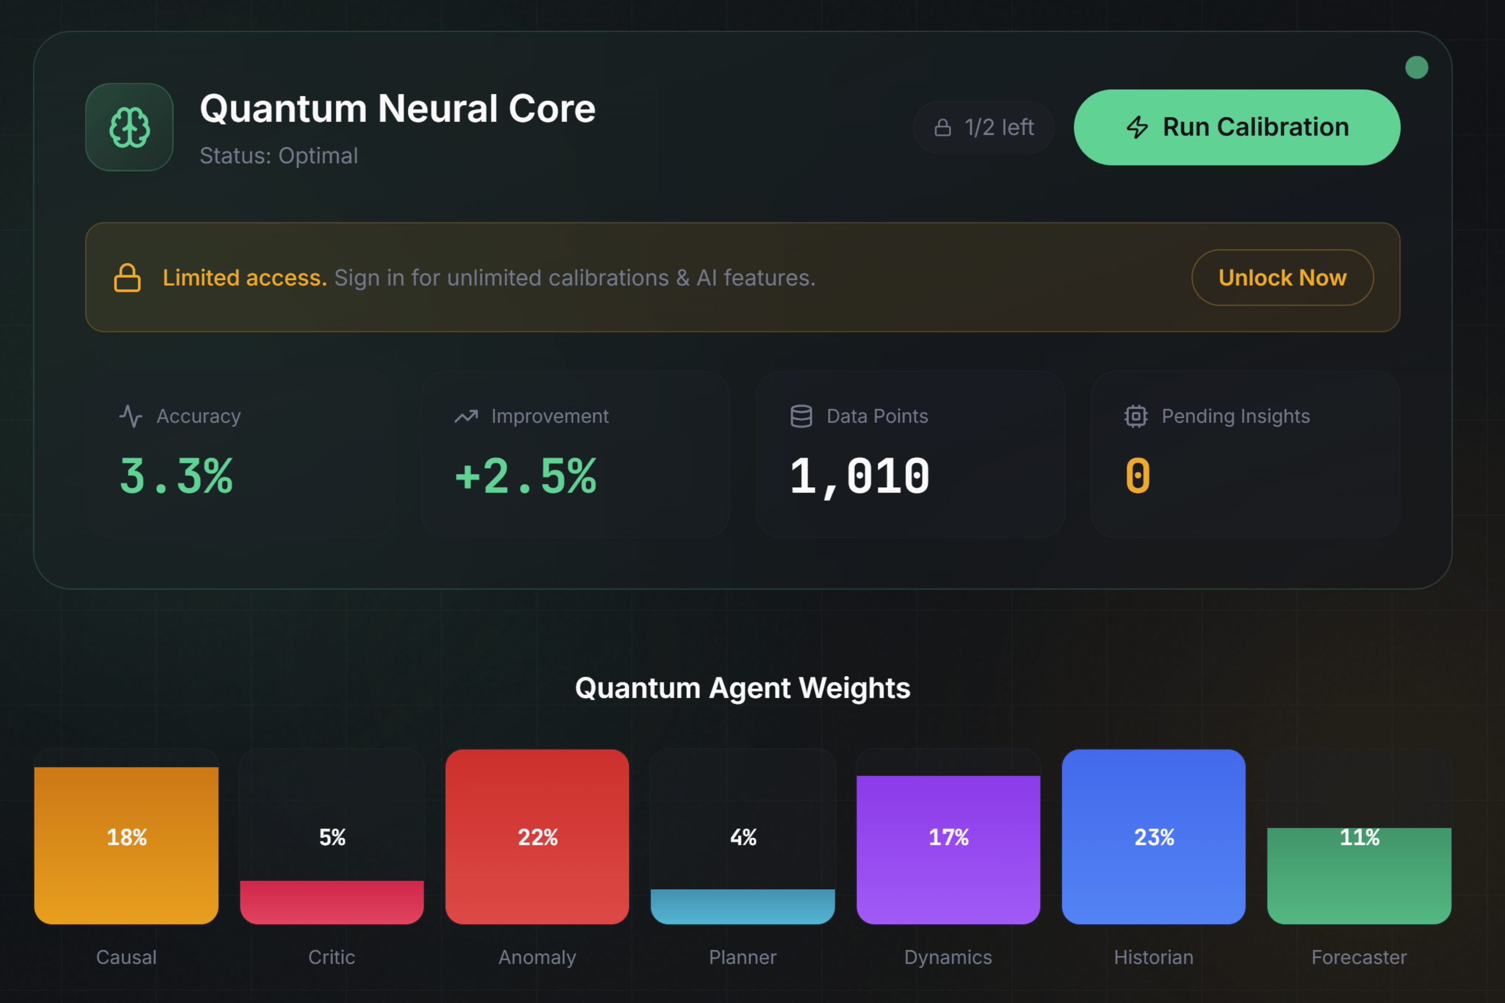1505x1003 pixels.
Task: Select the purple Dynamics 17% bar
Action: 948,850
